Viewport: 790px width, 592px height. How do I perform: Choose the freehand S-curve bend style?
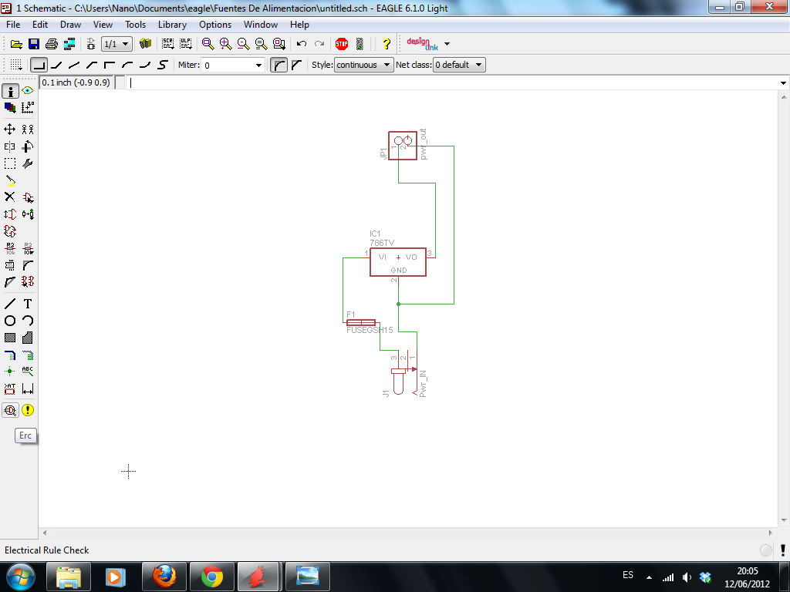(162, 65)
